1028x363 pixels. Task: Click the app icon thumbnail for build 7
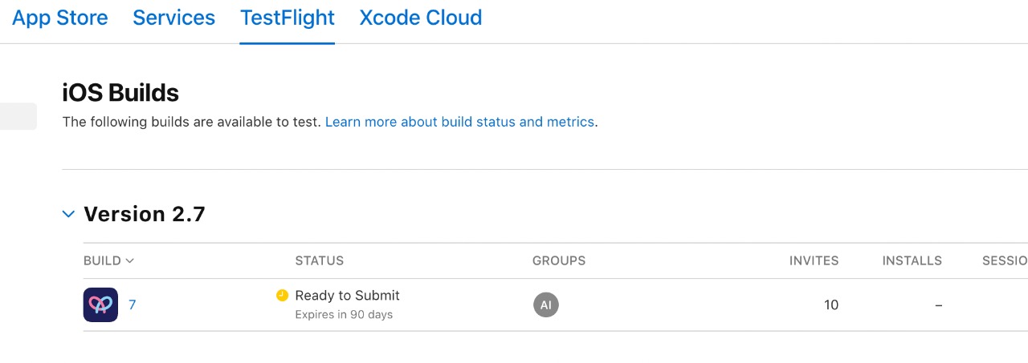click(100, 305)
